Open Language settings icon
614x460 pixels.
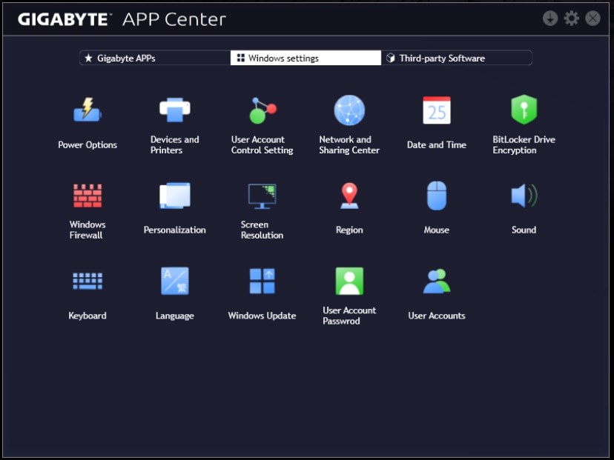175,281
